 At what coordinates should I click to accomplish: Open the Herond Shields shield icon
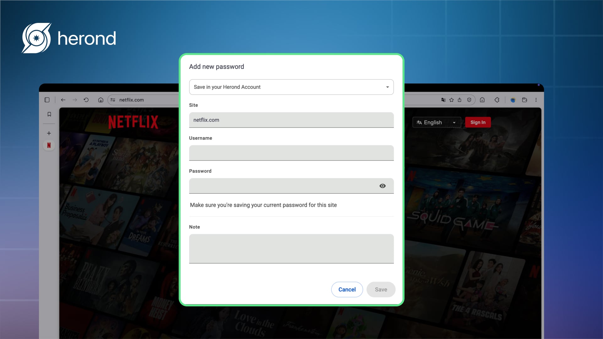click(469, 100)
